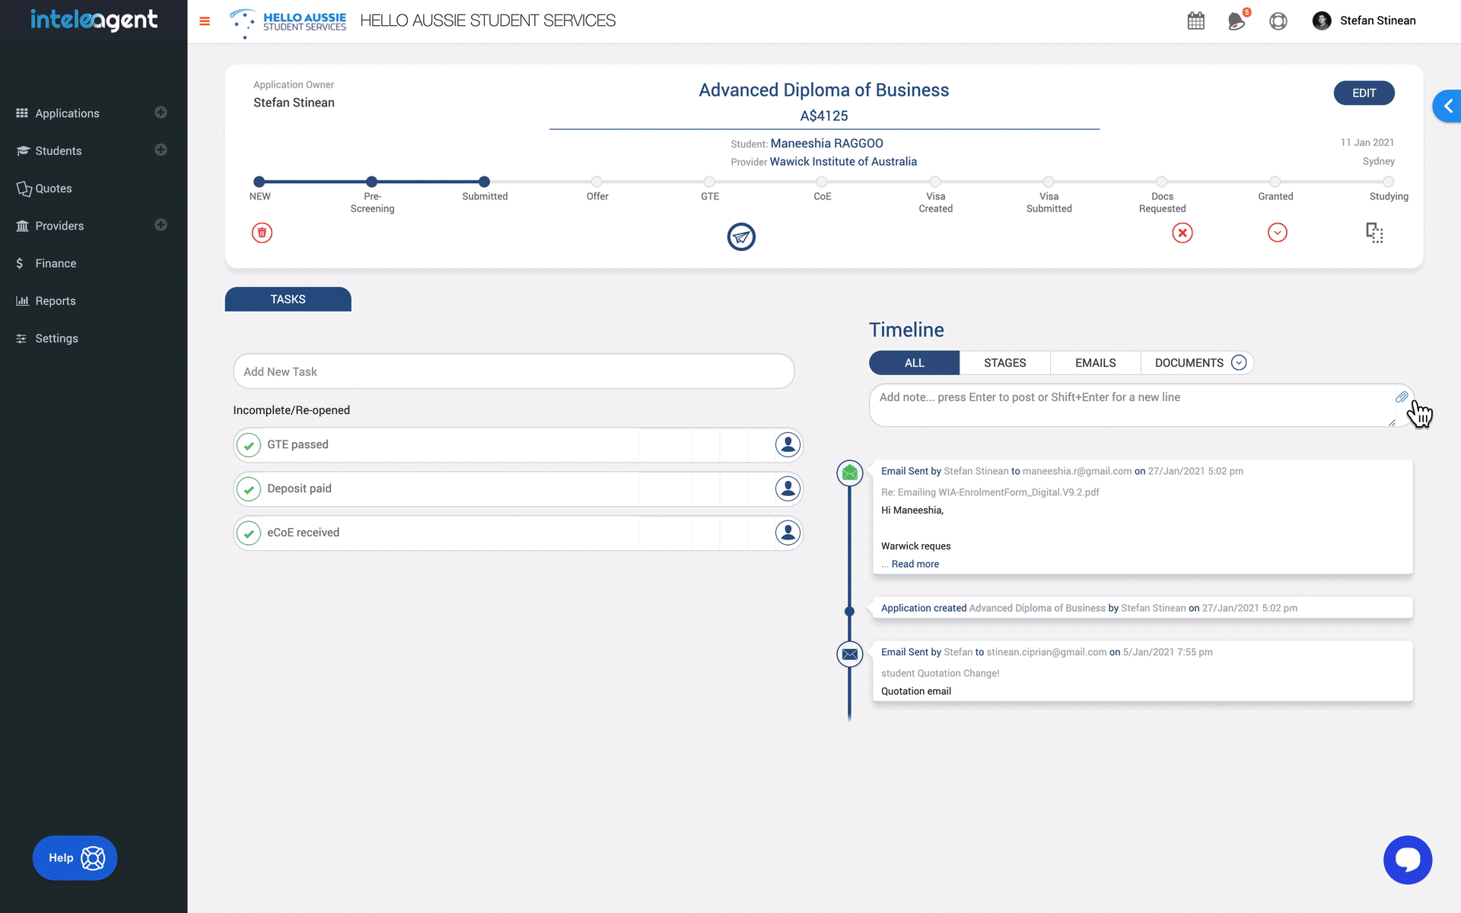Open the live chat bubble icon
This screenshot has height=913, width=1461.
(x=1407, y=860)
